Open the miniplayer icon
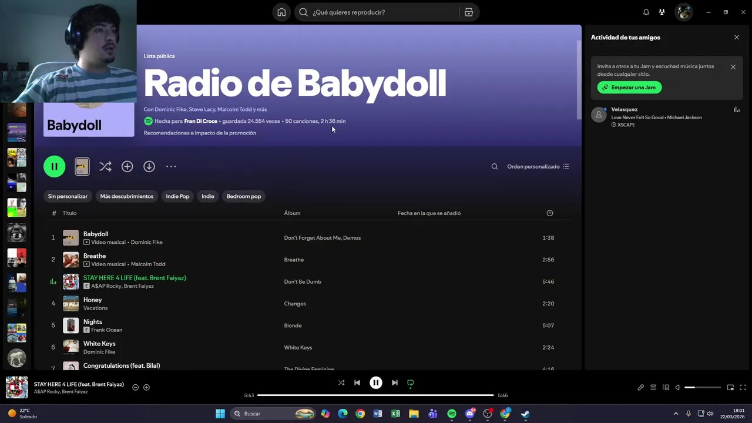This screenshot has width=752, height=423. 730,387
